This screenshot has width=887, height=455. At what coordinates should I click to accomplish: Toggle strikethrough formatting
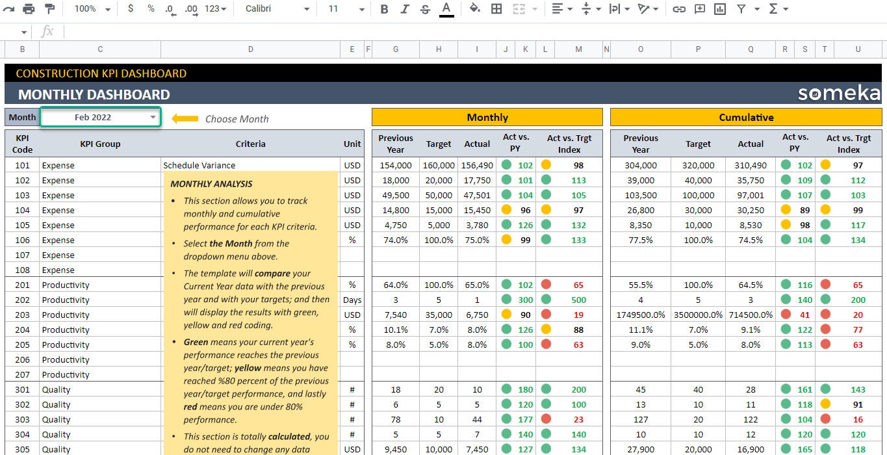click(424, 9)
